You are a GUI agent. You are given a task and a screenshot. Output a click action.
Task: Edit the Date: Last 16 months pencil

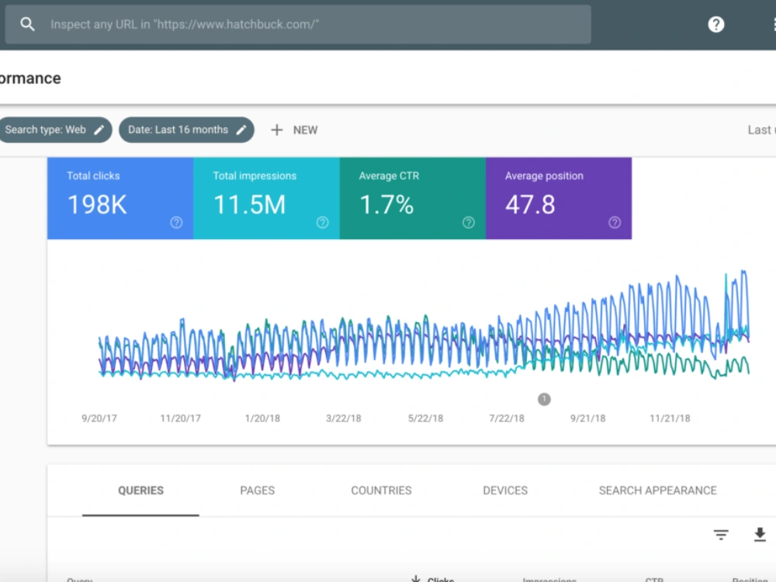(x=241, y=130)
